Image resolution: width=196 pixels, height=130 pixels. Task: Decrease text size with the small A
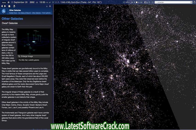(47, 6)
